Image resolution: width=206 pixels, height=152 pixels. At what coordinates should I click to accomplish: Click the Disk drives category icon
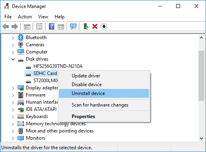click(21, 60)
